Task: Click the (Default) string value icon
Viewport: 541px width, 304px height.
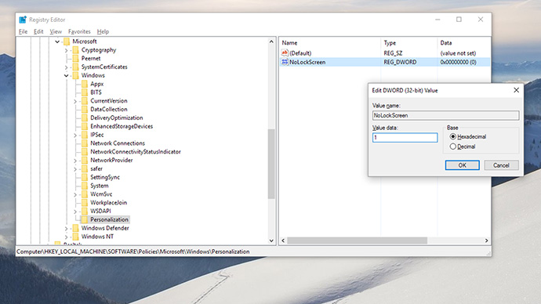Action: coord(285,52)
